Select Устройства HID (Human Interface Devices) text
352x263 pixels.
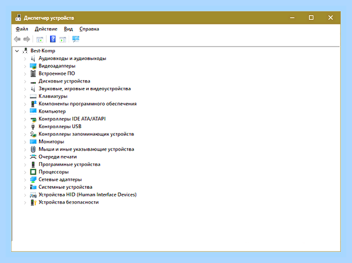tap(87, 194)
